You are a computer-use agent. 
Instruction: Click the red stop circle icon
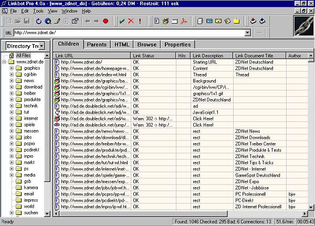(106, 21)
